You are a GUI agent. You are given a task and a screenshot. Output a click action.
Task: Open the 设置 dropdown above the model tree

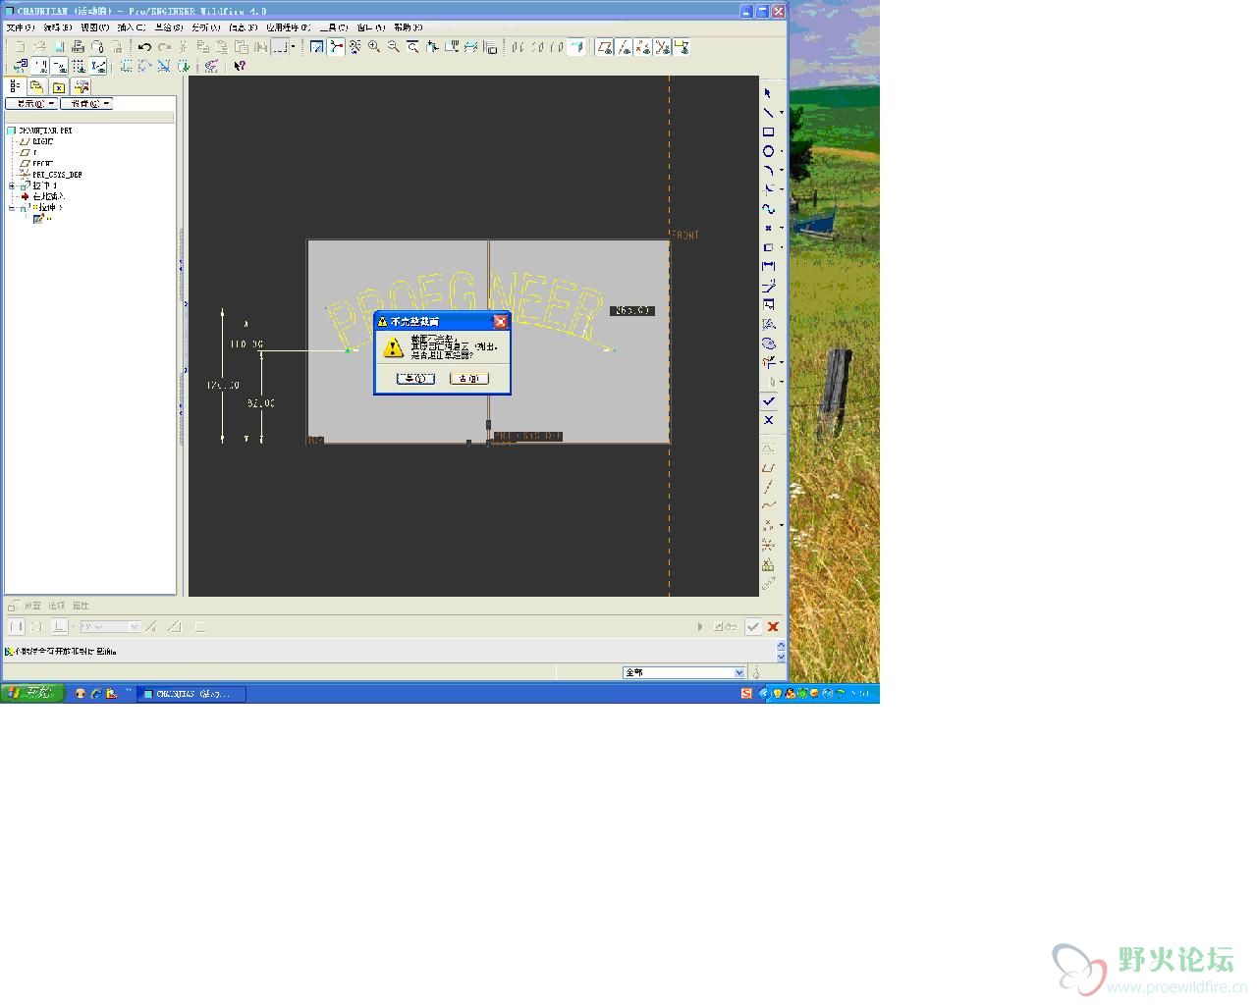(x=86, y=103)
